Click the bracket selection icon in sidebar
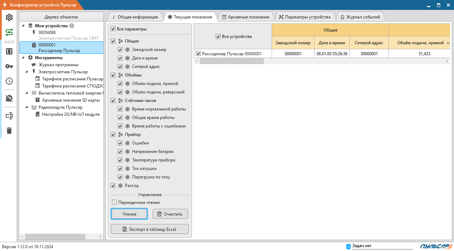The image size is (454, 251). point(9,51)
